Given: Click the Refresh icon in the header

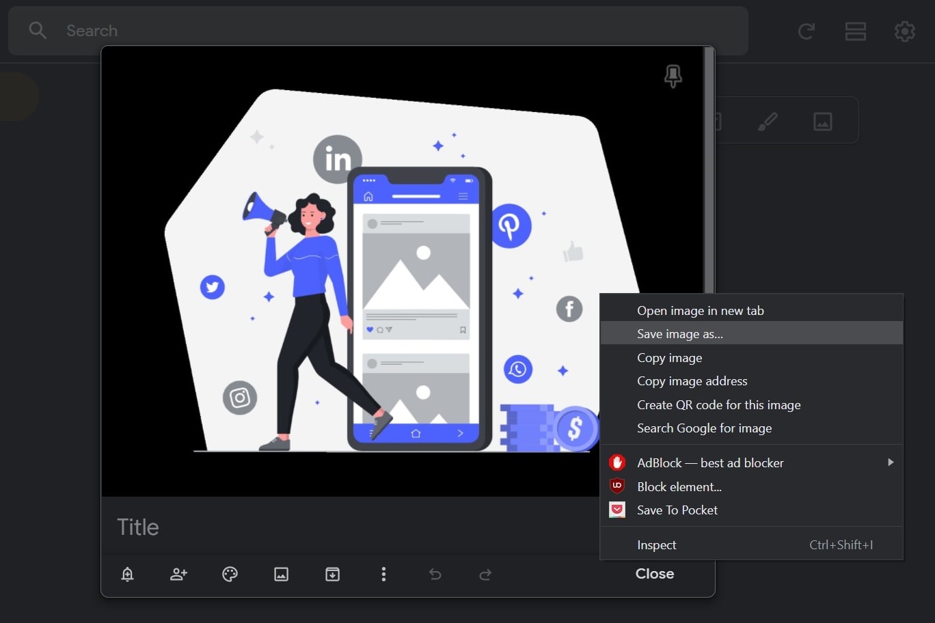Looking at the screenshot, I should [x=807, y=31].
